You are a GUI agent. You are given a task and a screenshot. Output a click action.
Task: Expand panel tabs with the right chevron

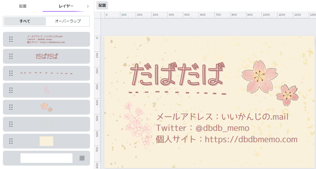click(x=88, y=6)
